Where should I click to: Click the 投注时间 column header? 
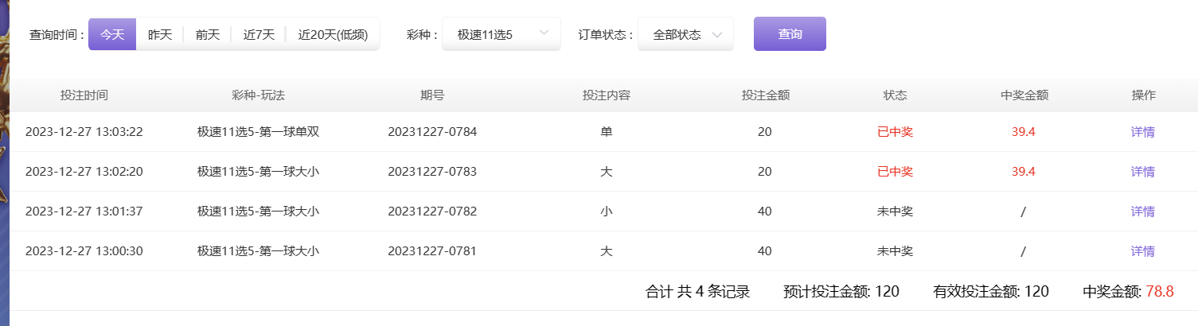pos(84,95)
